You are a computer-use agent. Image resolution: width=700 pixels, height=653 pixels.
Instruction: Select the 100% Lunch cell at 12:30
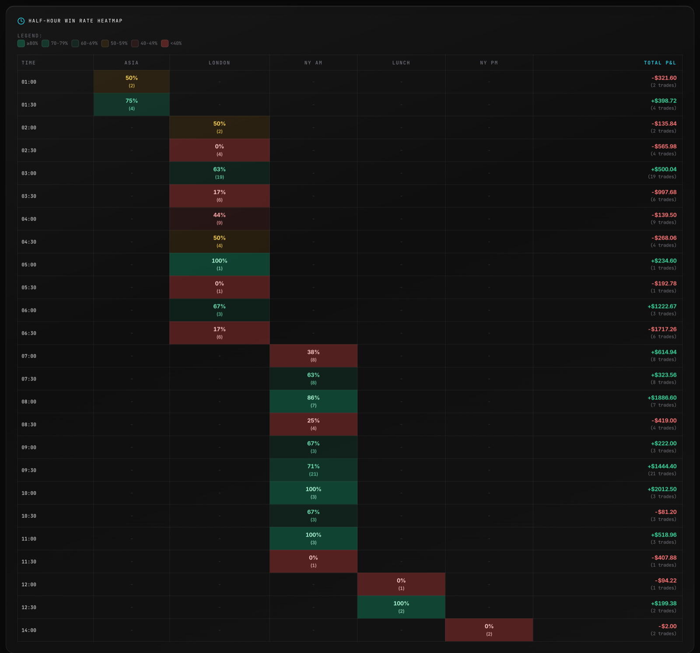[401, 607]
